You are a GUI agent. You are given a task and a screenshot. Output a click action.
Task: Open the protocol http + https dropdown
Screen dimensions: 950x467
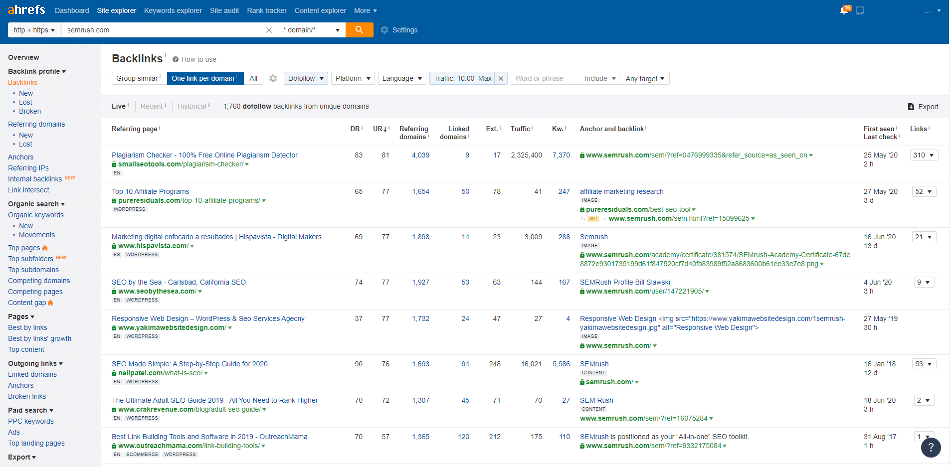pyautogui.click(x=34, y=30)
